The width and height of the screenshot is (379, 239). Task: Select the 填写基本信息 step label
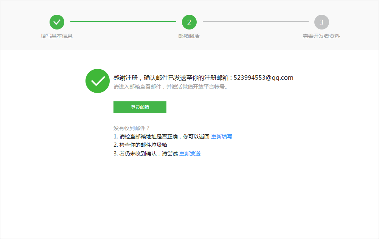point(57,36)
